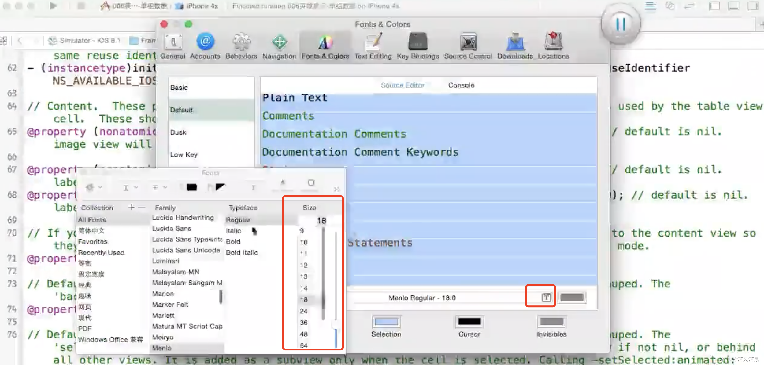Viewport: 764px width, 365px height.
Task: Open the Behaviors preferences pane
Action: click(x=241, y=46)
